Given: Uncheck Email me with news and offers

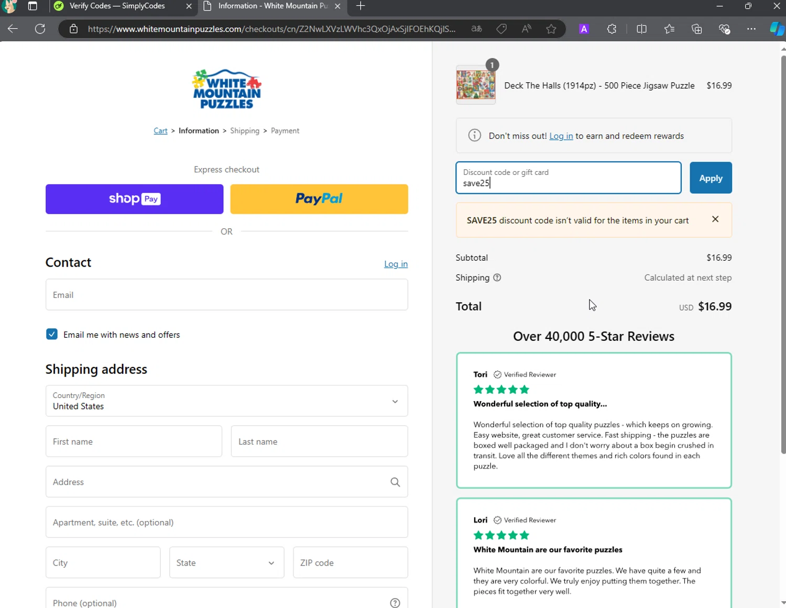Looking at the screenshot, I should click(x=52, y=334).
